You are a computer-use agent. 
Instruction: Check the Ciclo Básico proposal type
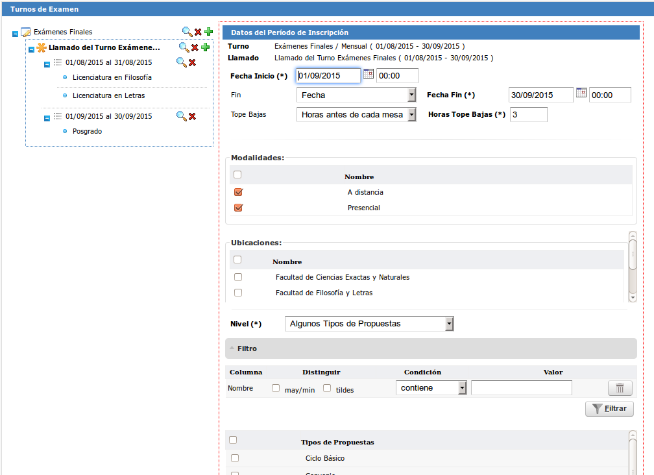pyautogui.click(x=236, y=458)
